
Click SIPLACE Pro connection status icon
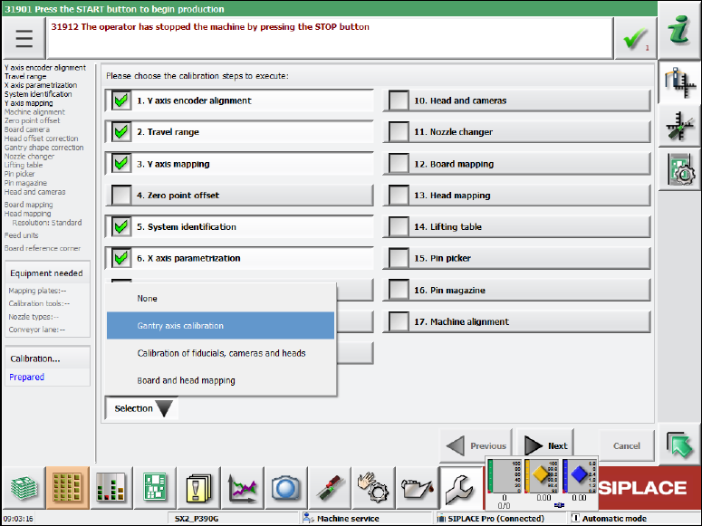(441, 519)
